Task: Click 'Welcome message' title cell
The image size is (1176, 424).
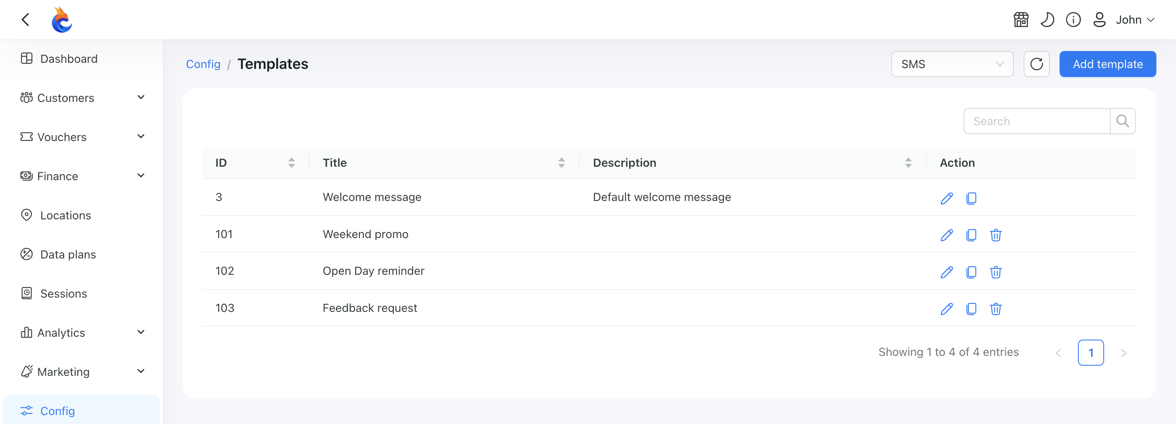Action: point(372,197)
